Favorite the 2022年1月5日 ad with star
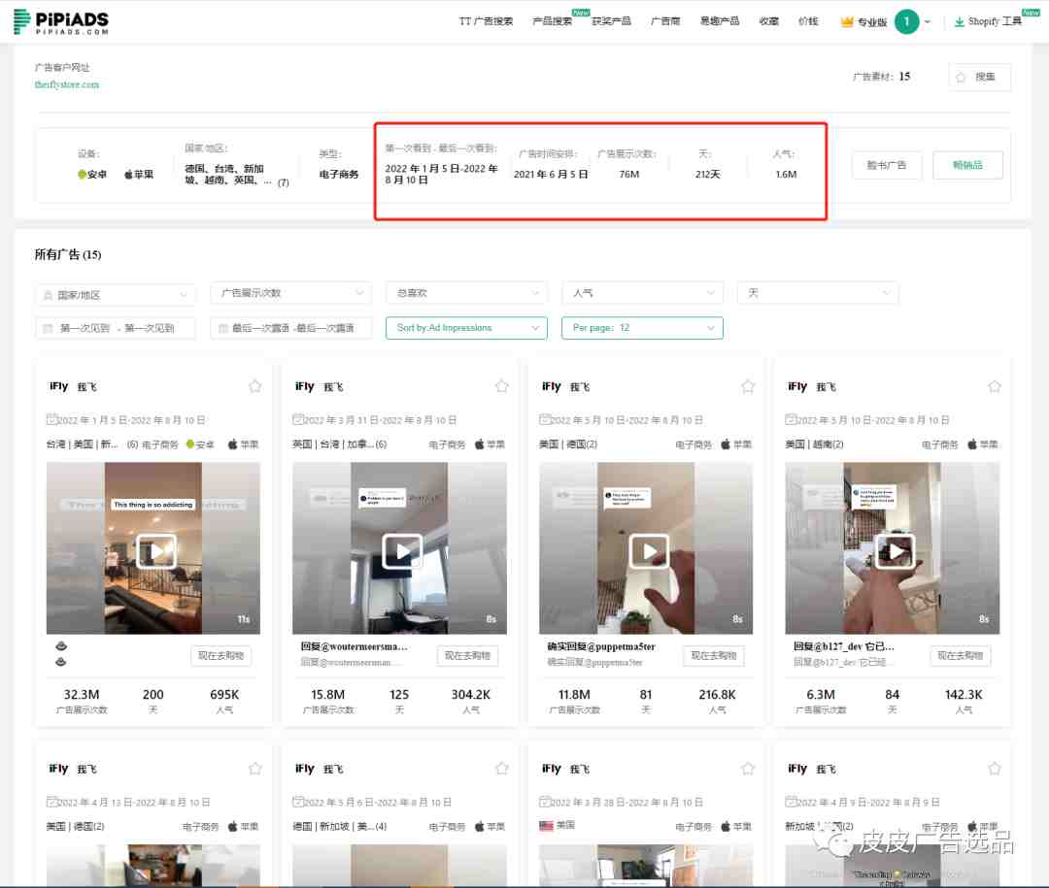Image resolution: width=1049 pixels, height=888 pixels. 254,386
